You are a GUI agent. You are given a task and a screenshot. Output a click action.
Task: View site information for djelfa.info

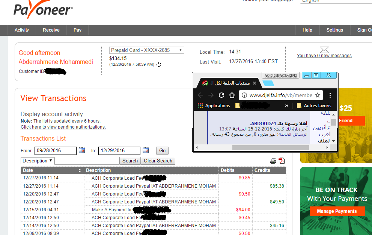click(244, 95)
